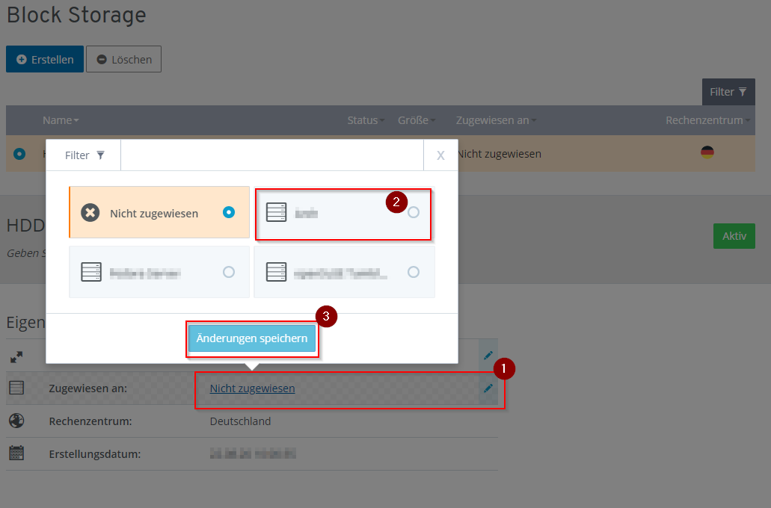Select the radio button of the bottom-right server card

(414, 272)
